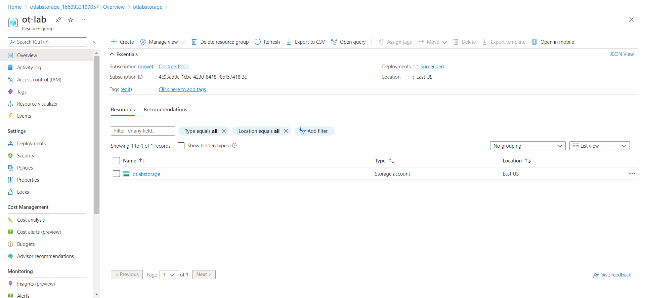Remove the Location equals all filter

pyautogui.click(x=286, y=131)
